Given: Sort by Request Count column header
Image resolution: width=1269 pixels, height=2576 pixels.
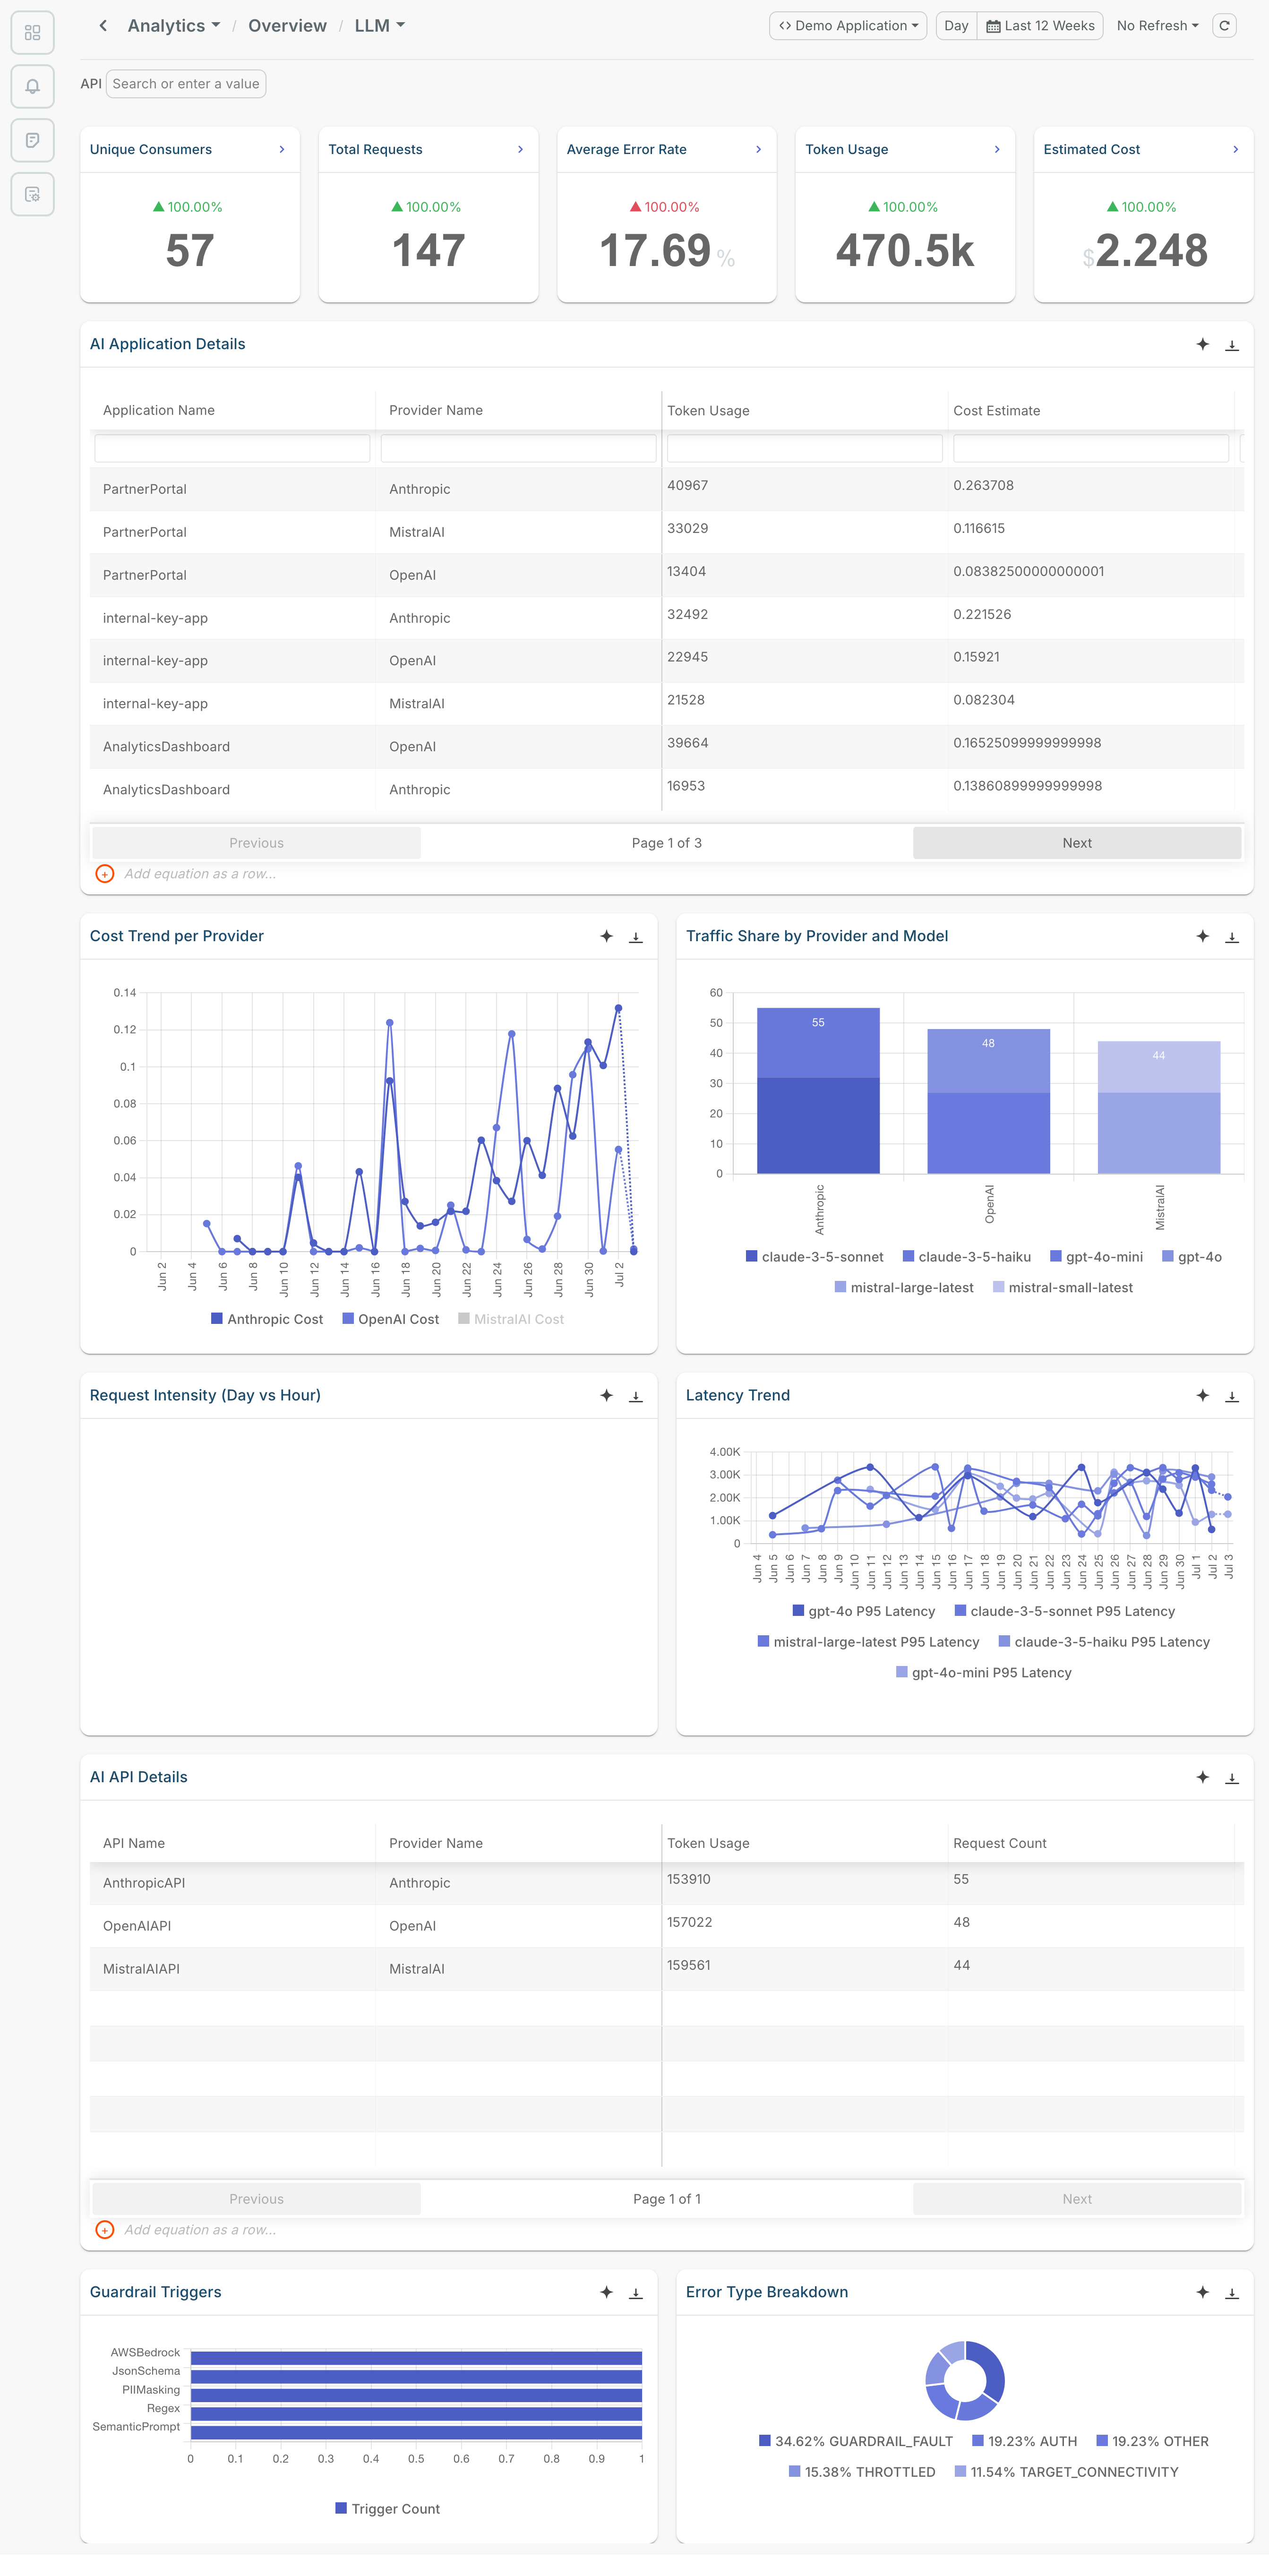Looking at the screenshot, I should coord(999,1843).
